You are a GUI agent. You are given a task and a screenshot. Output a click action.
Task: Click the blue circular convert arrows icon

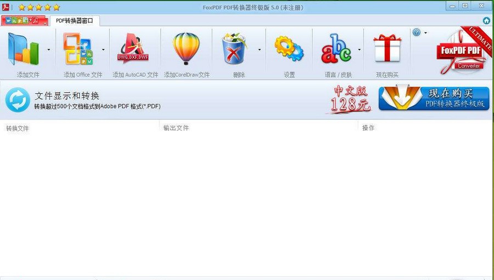coord(18,100)
